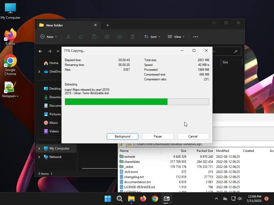
Task: Click the Paste clipboard icon
Action: point(94,37)
